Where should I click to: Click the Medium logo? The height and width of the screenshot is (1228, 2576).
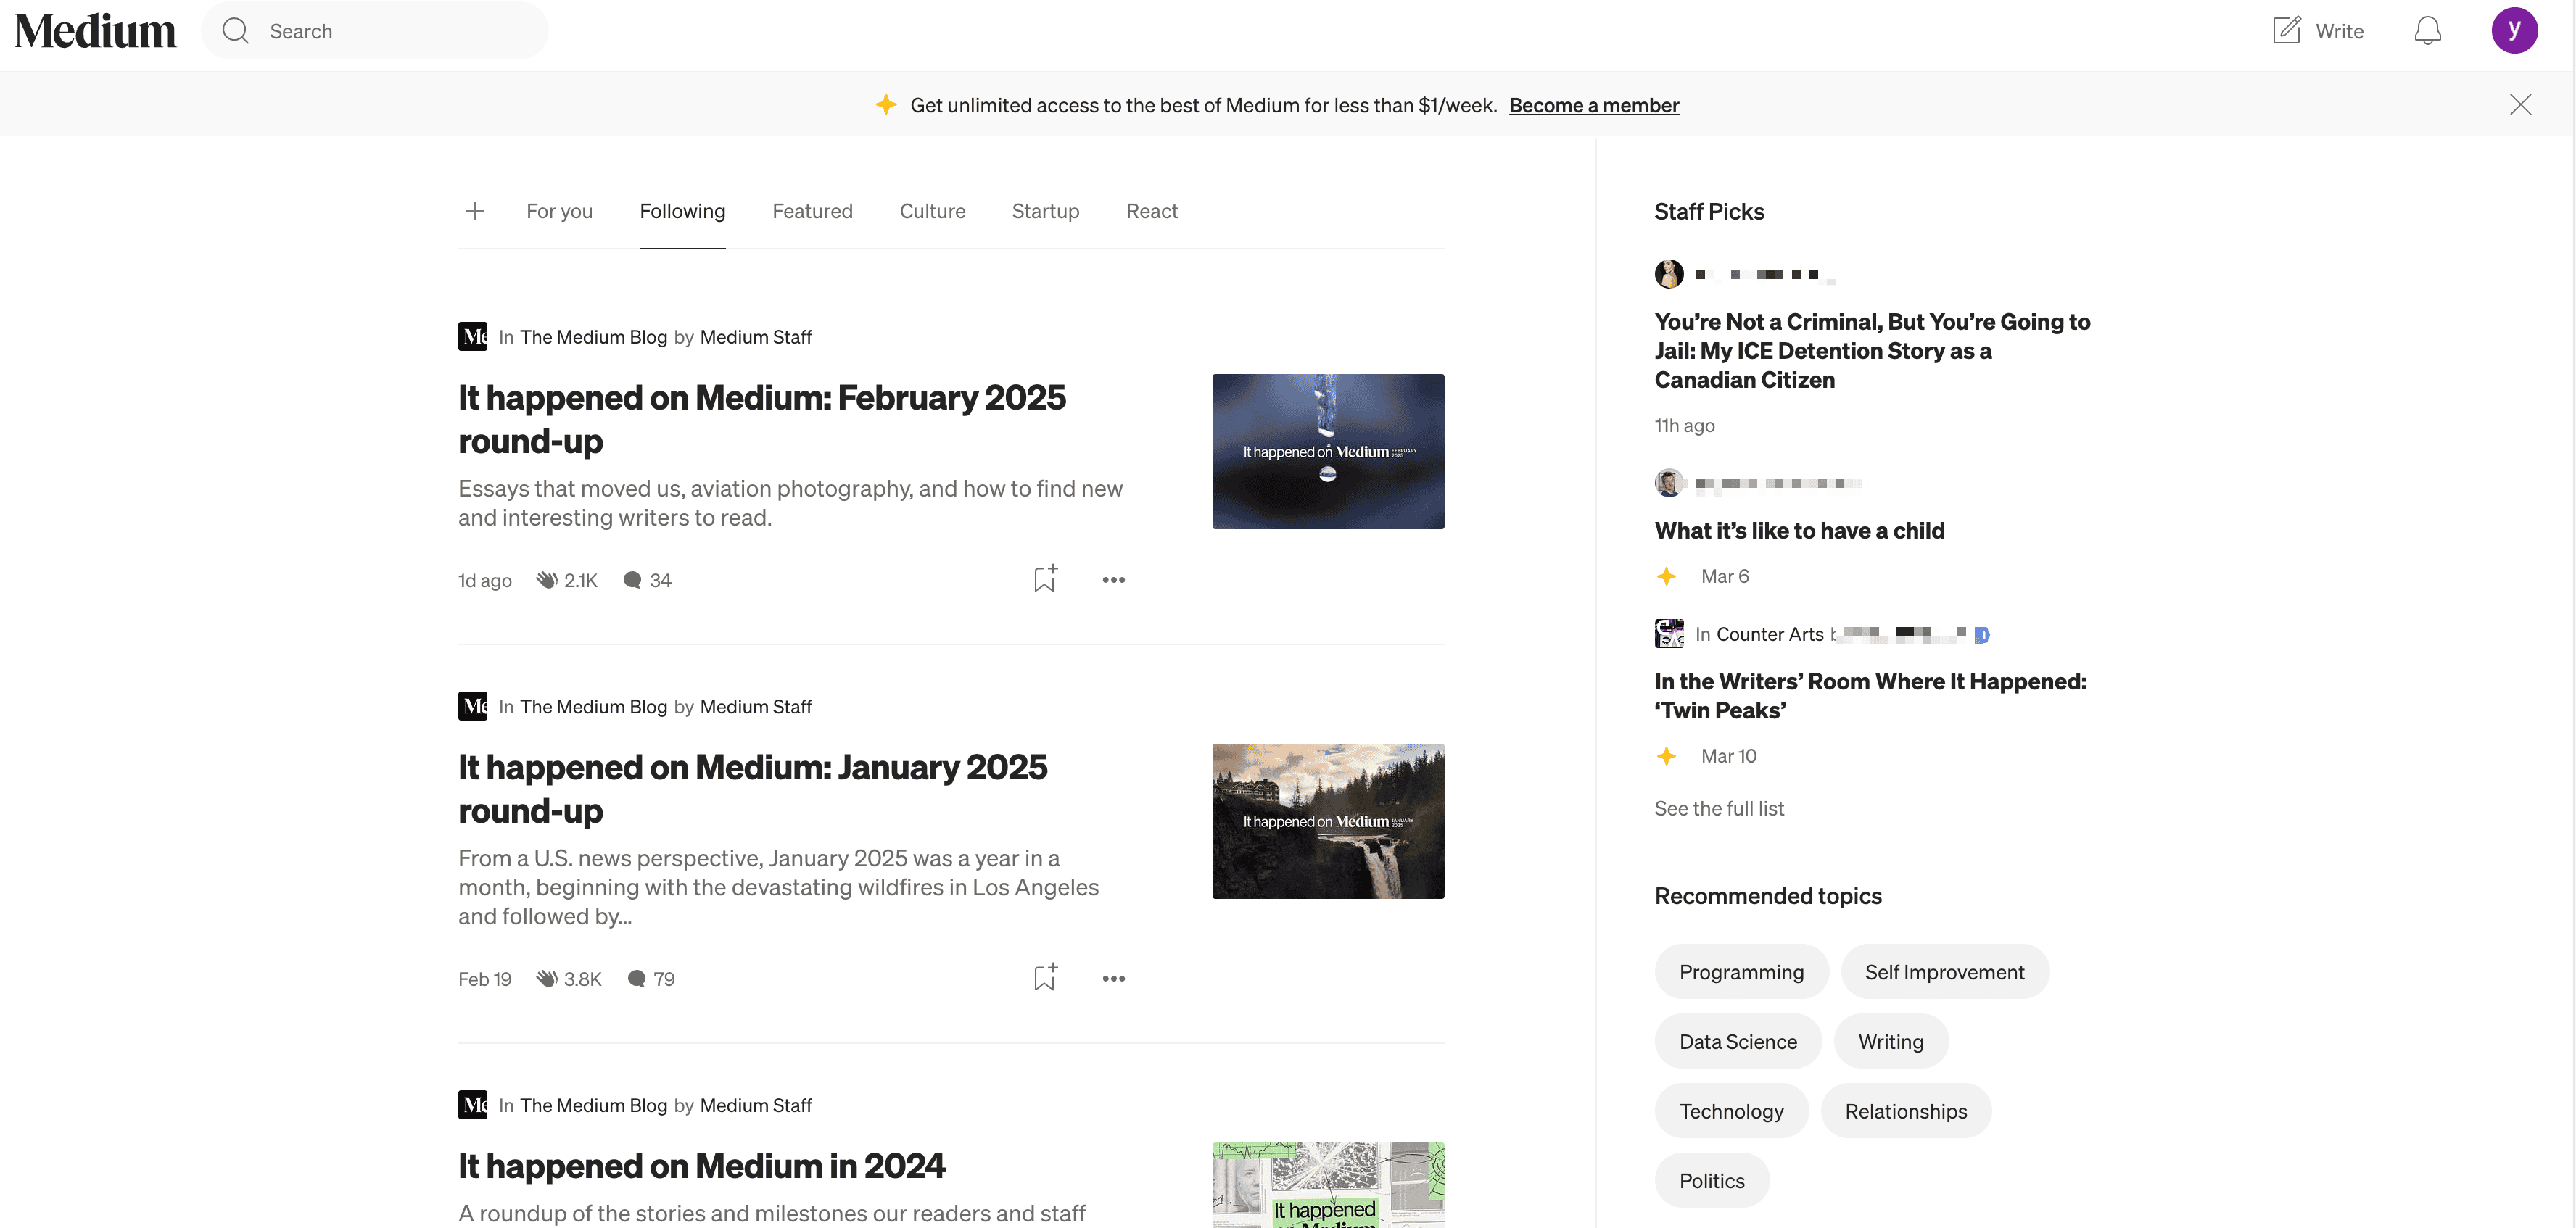pyautogui.click(x=95, y=31)
